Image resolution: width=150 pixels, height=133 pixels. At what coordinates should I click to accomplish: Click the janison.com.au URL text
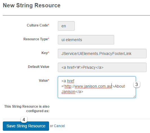click(x=88, y=86)
